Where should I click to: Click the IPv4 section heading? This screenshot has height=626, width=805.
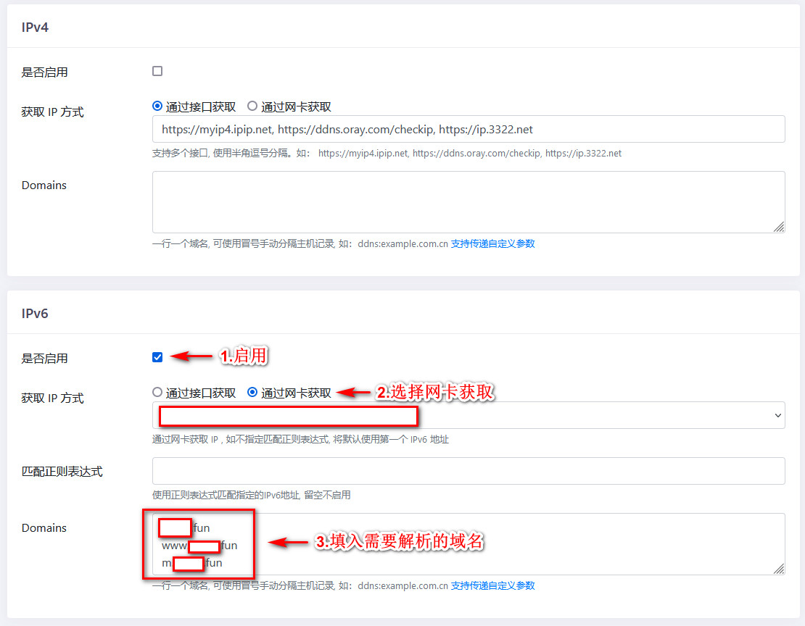(35, 28)
